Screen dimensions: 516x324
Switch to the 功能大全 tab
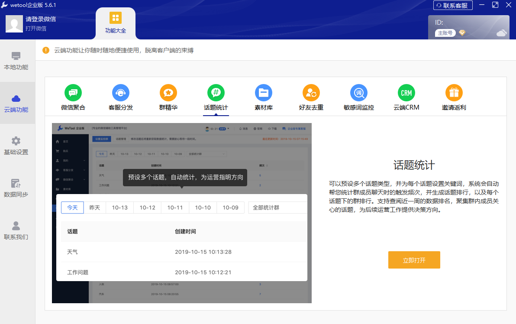tap(115, 23)
